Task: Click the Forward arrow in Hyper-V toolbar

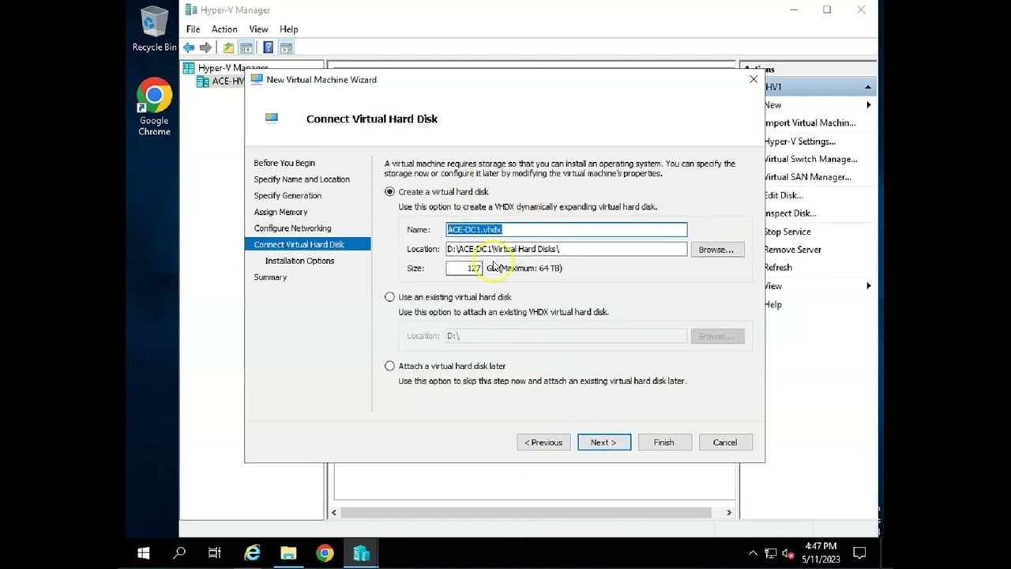Action: pos(205,48)
